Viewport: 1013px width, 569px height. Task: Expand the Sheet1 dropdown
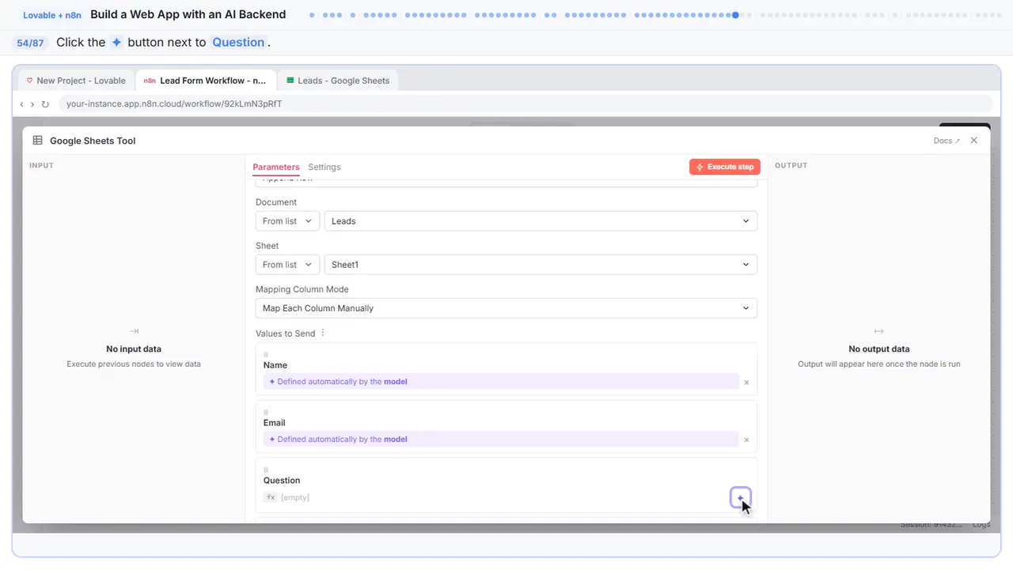tap(541, 265)
